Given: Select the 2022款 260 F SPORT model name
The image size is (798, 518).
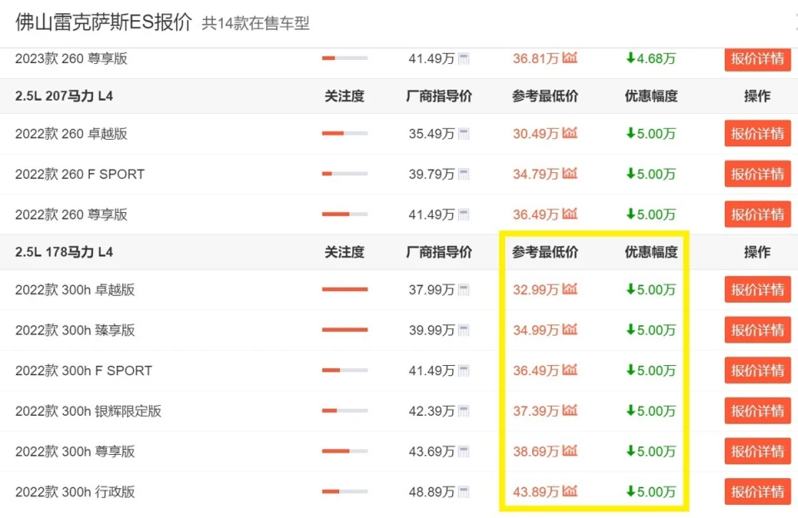Looking at the screenshot, I should [x=80, y=174].
